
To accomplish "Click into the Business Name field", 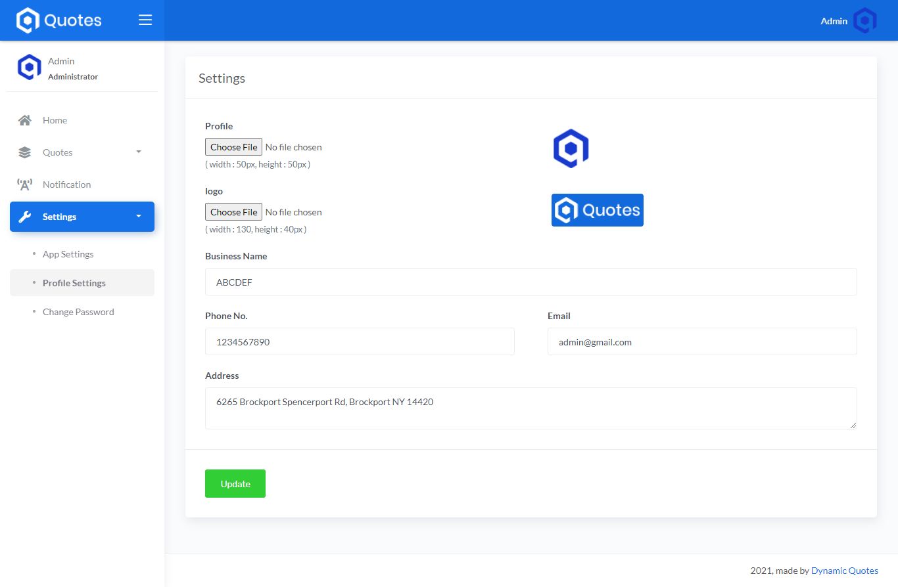I will click(x=531, y=282).
